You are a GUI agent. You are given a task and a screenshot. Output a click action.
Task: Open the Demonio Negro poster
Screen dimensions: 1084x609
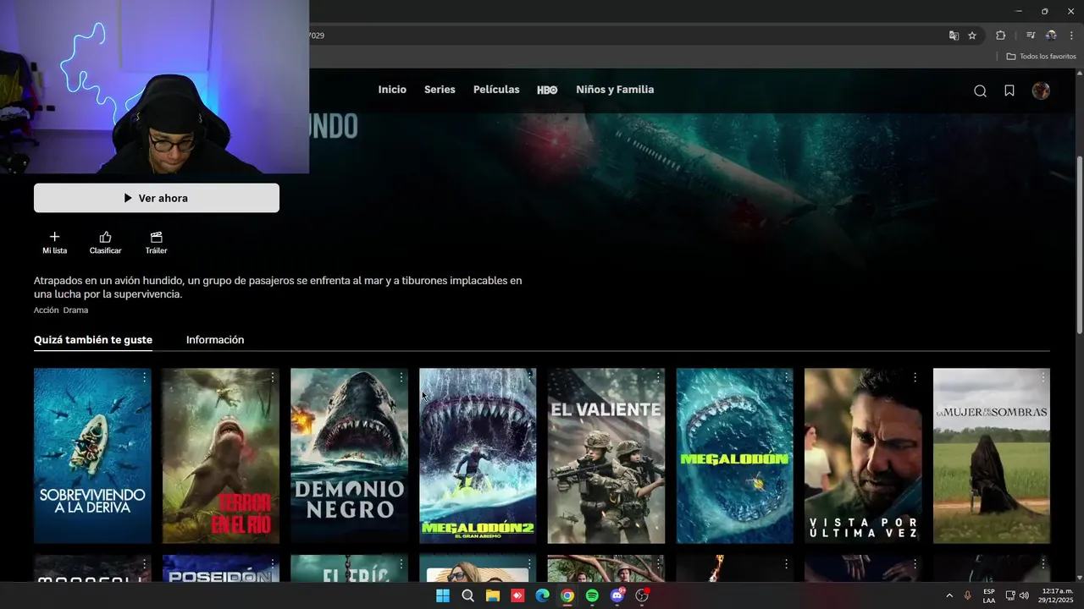[349, 456]
